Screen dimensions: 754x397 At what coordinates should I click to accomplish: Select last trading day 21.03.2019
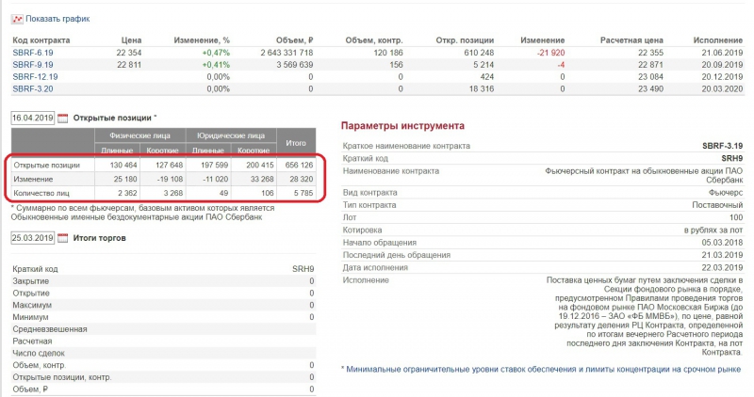(722, 255)
